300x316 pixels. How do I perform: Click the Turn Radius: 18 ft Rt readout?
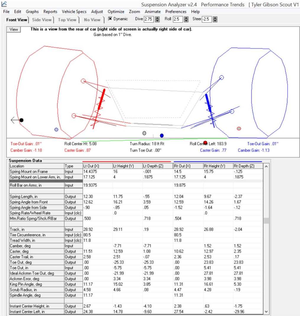(x=147, y=144)
